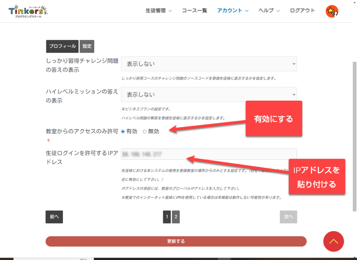Click the red scroll-to-top arrow button
The height and width of the screenshot is (260, 357).
coord(333,241)
